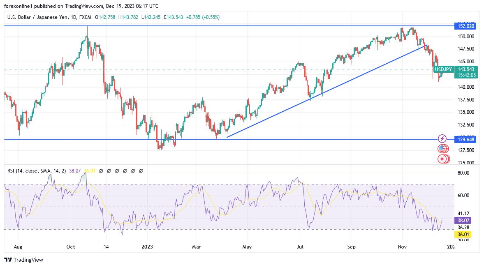The width and height of the screenshot is (484, 267).
Task: Click the yellow 36.01 badge on the RSI scale
Action: [x=463, y=233]
